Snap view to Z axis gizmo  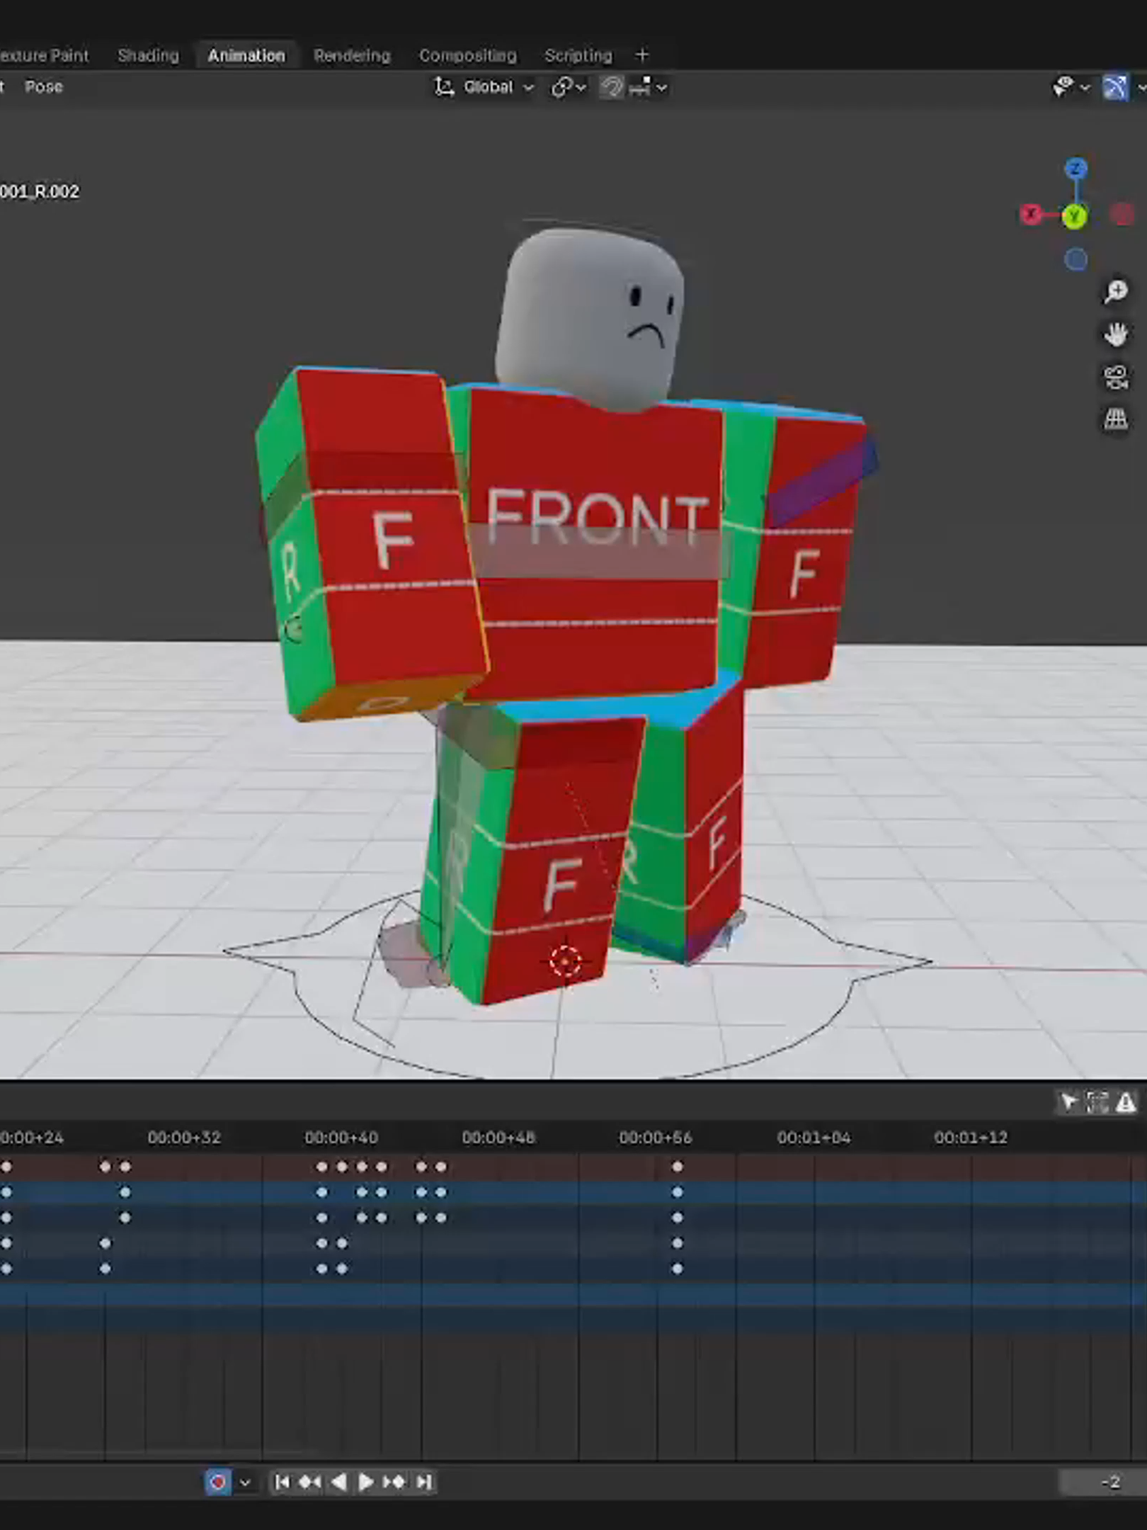1075,169
